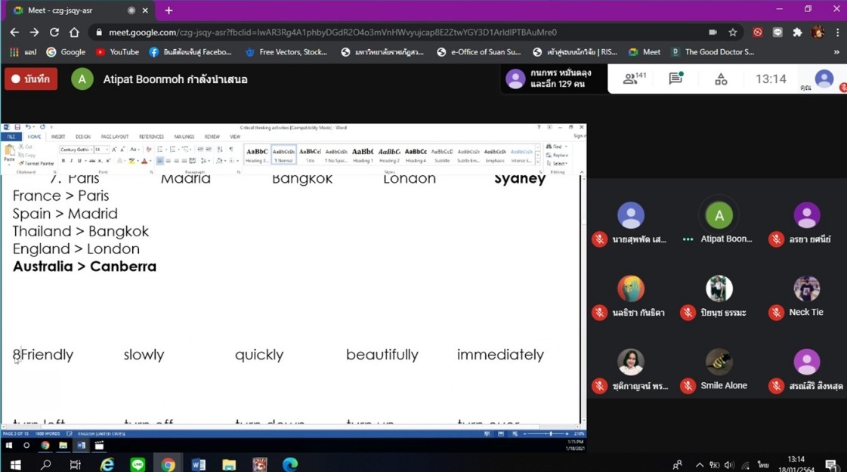Click the Word zoom slider in status bar
847x472 pixels.
tap(548, 433)
